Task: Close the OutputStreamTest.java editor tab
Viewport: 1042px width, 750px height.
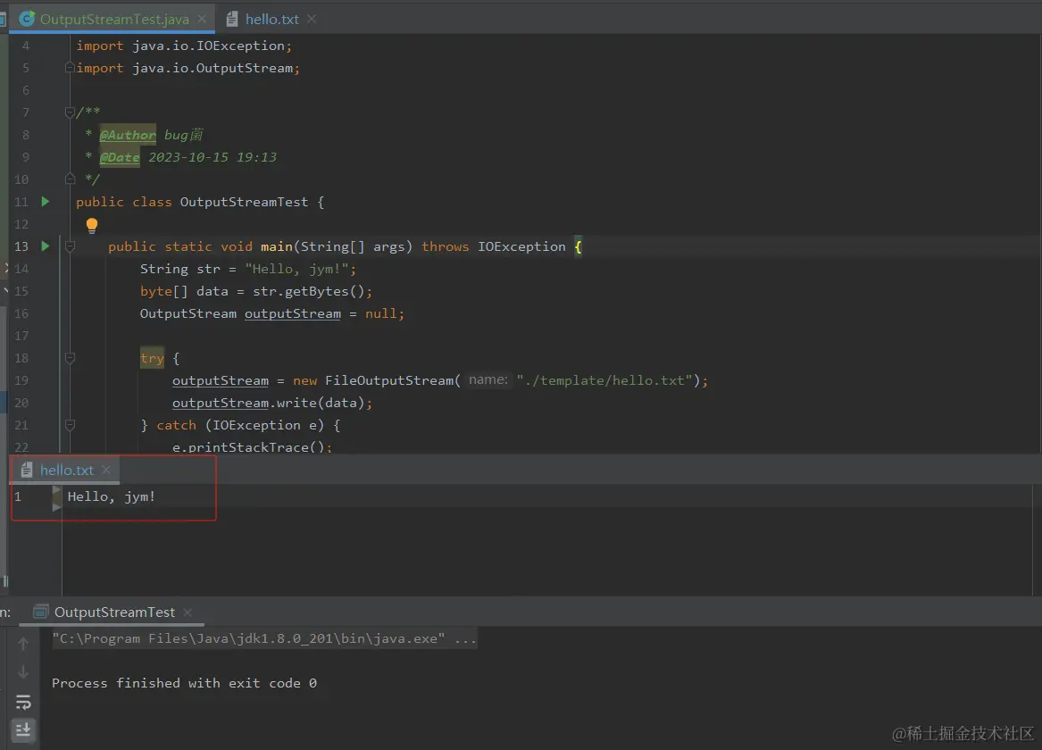Action: pyautogui.click(x=202, y=20)
